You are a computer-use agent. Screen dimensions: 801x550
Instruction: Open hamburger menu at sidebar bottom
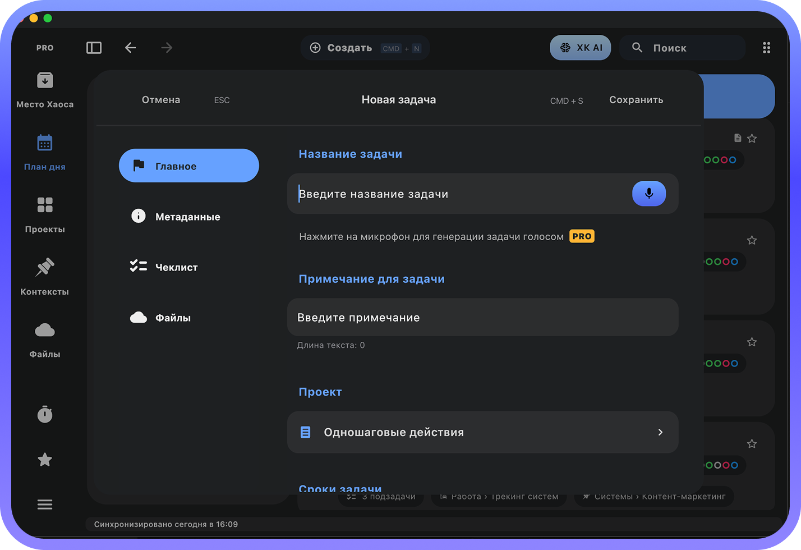click(x=45, y=505)
